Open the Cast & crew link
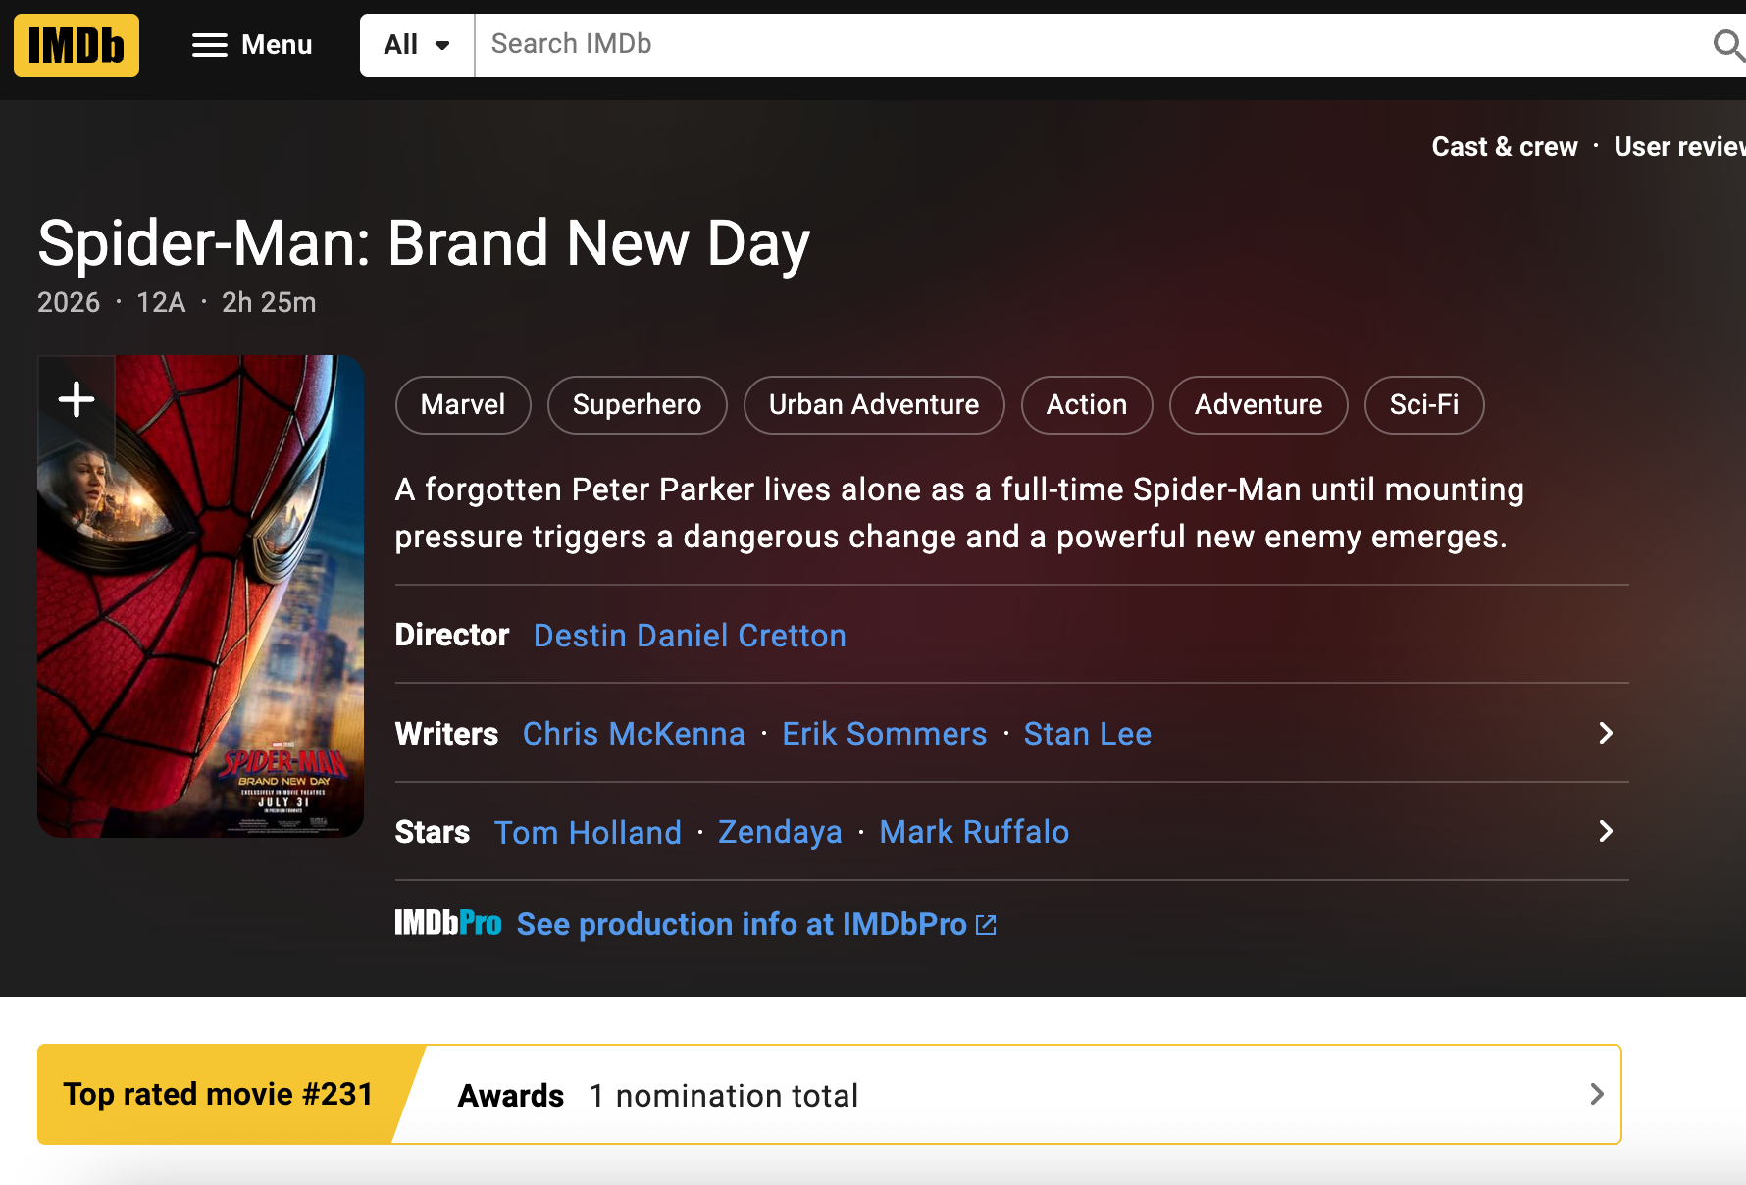The image size is (1746, 1185). click(x=1505, y=147)
